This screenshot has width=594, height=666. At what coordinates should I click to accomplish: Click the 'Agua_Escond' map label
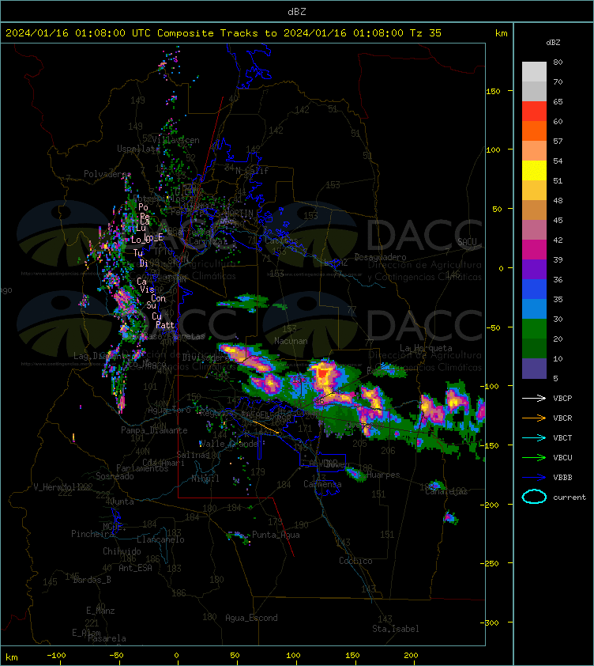coord(251,618)
